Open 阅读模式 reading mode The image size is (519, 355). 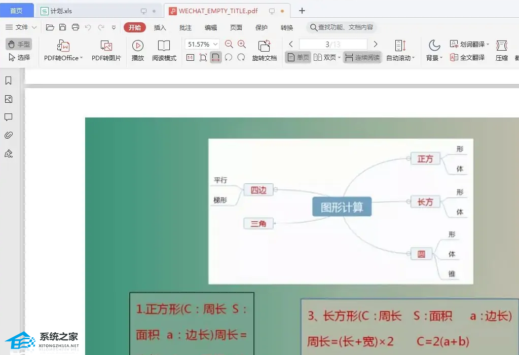point(164,50)
